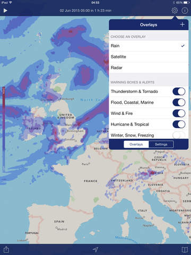Switch off Wind & Fire alerts
The width and height of the screenshot is (191, 255).
click(x=179, y=113)
